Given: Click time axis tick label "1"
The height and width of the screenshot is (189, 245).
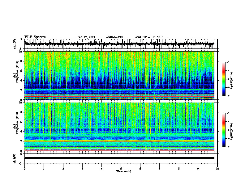Looking at the screenshot, I should (44, 169).
